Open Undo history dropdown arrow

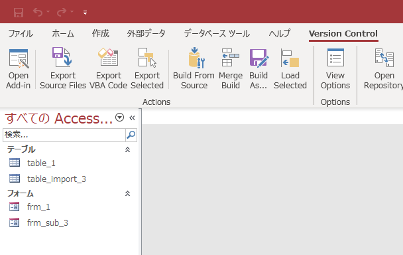click(x=48, y=12)
